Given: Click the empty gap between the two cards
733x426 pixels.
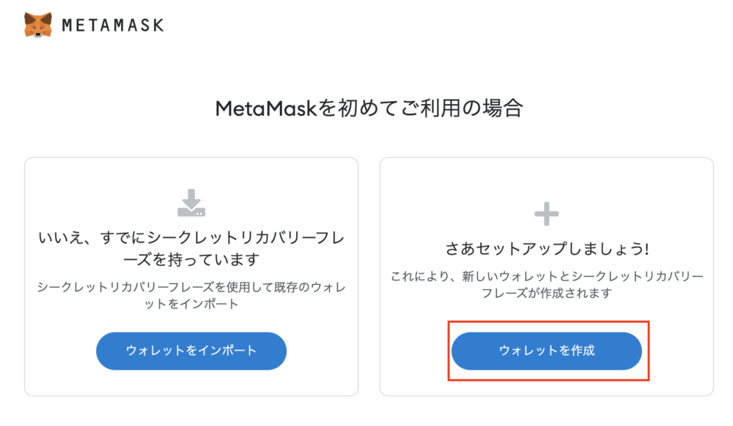Looking at the screenshot, I should click(x=369, y=277).
